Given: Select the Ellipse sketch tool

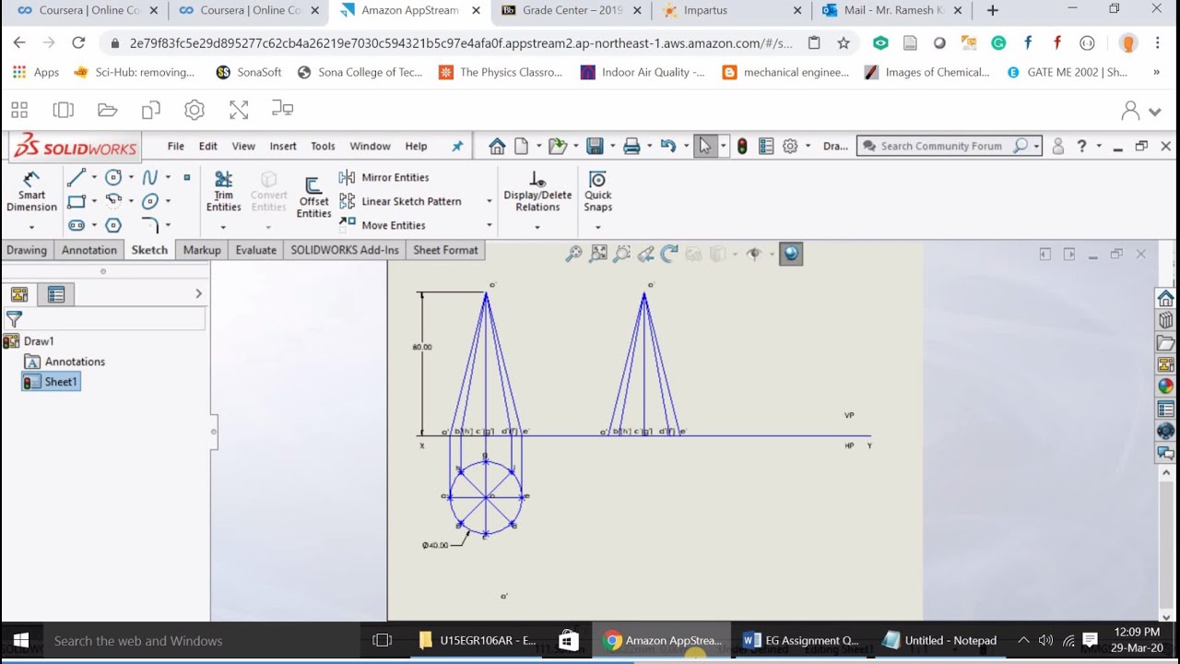Looking at the screenshot, I should (x=150, y=201).
